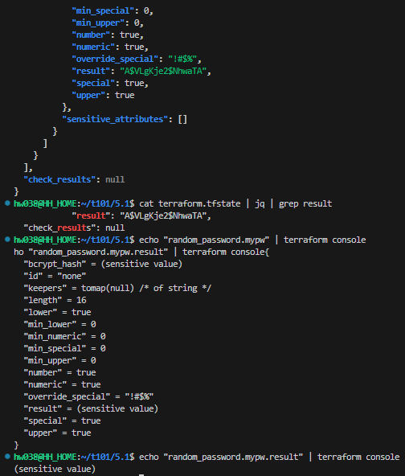Click the JSON line "special": true,
The image size is (405, 476).
[110, 83]
